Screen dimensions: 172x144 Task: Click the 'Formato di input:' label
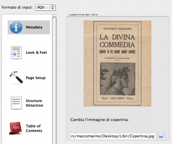pyautogui.click(x=17, y=7)
